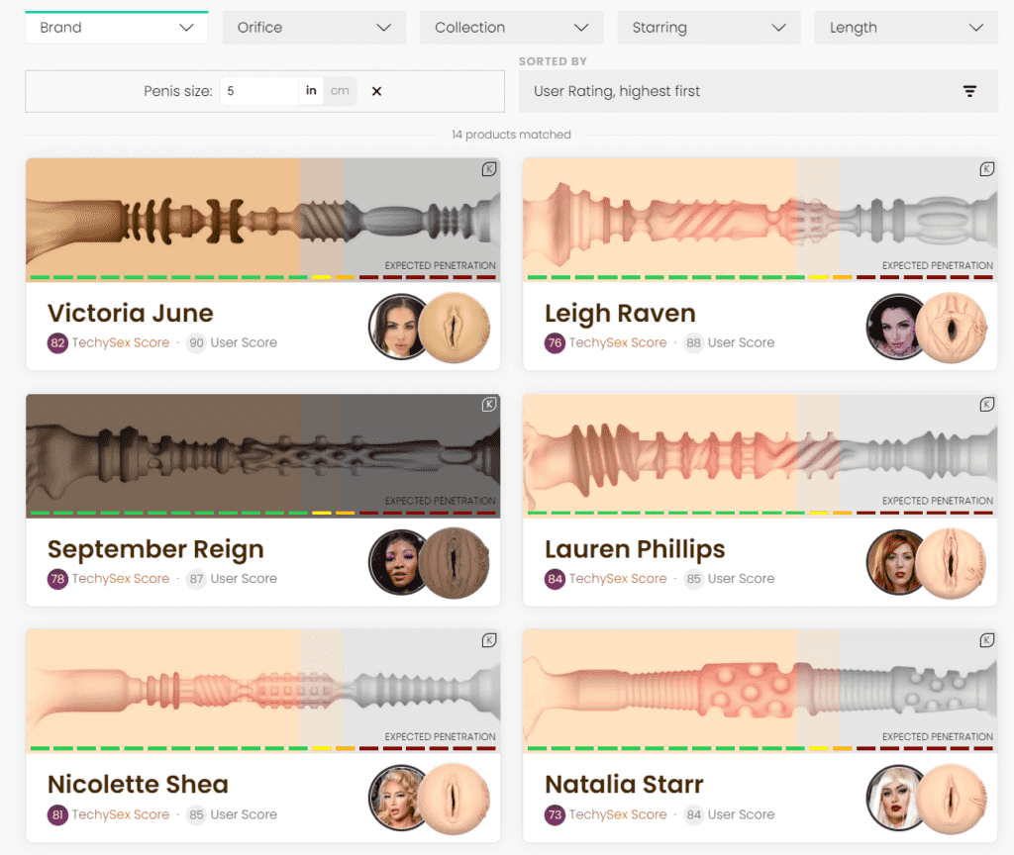Click the 84 User Score badge on Natalia Starr
The image size is (1014, 855).
coord(693,814)
